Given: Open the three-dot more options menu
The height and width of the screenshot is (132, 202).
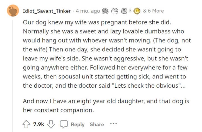Looking at the screenshot, I should click(114, 124).
